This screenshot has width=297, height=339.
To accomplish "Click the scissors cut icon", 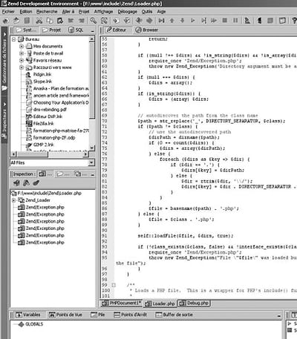I will coord(39,21).
